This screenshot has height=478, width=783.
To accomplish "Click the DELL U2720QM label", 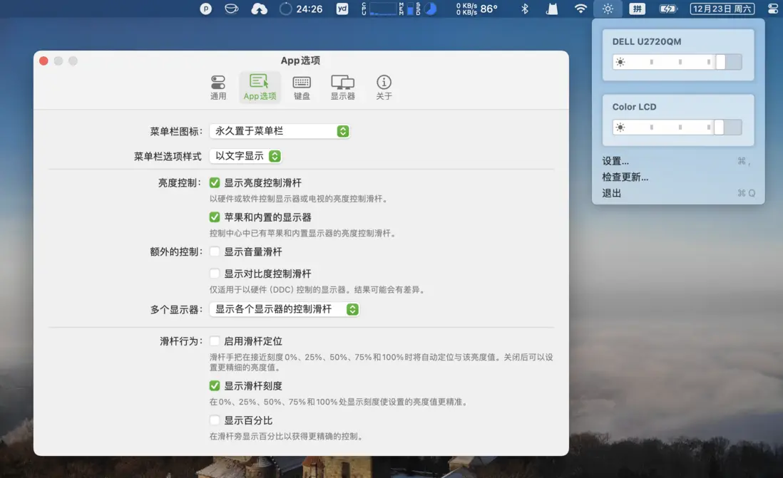I will coord(647,41).
